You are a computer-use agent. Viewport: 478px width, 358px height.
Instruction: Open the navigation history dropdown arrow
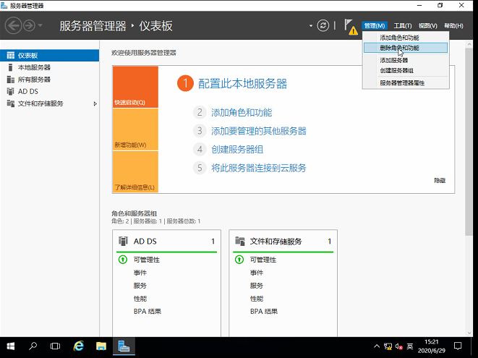click(40, 25)
